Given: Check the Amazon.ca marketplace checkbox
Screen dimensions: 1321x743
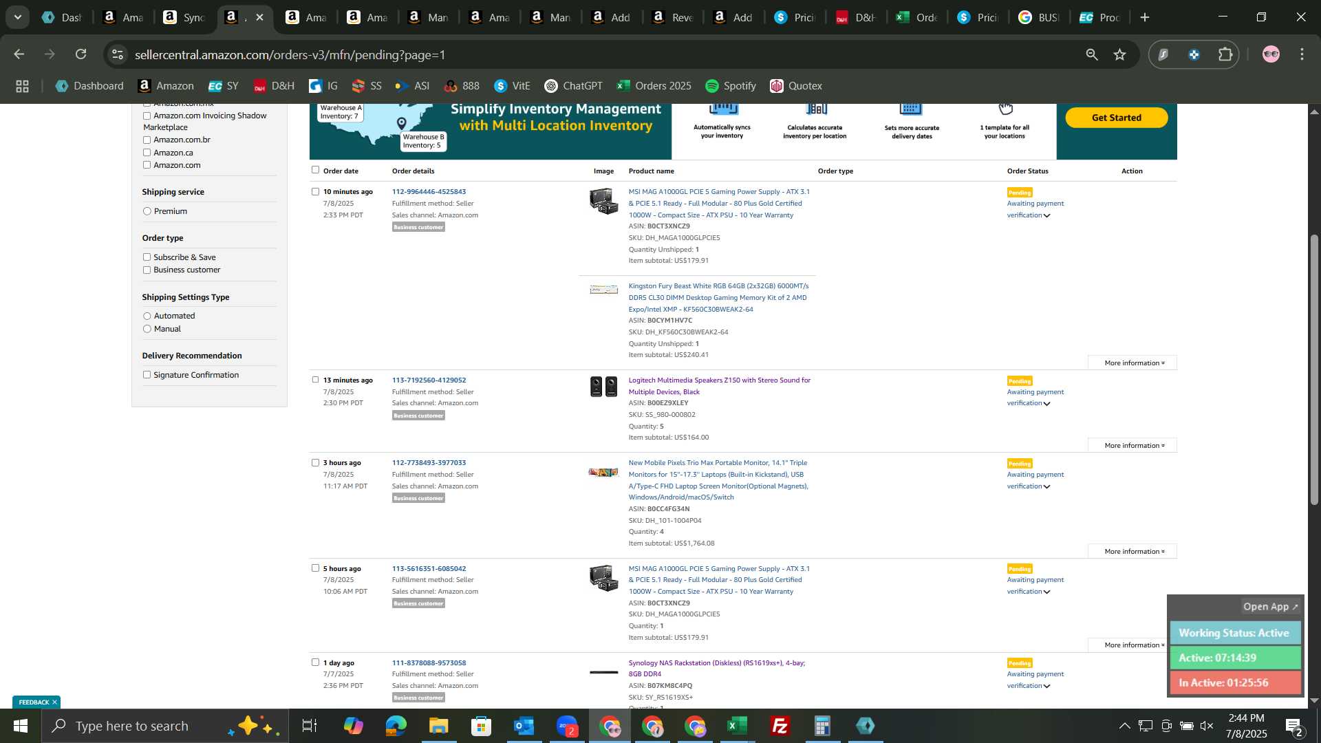Looking at the screenshot, I should click(x=147, y=153).
